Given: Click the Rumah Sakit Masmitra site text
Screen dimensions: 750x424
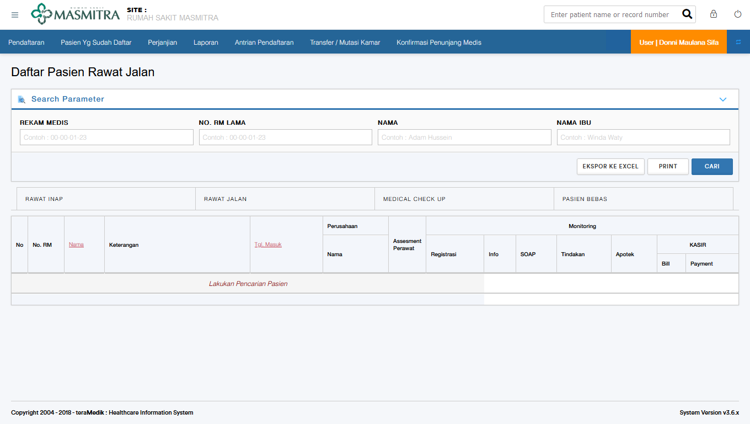Looking at the screenshot, I should tap(173, 18).
